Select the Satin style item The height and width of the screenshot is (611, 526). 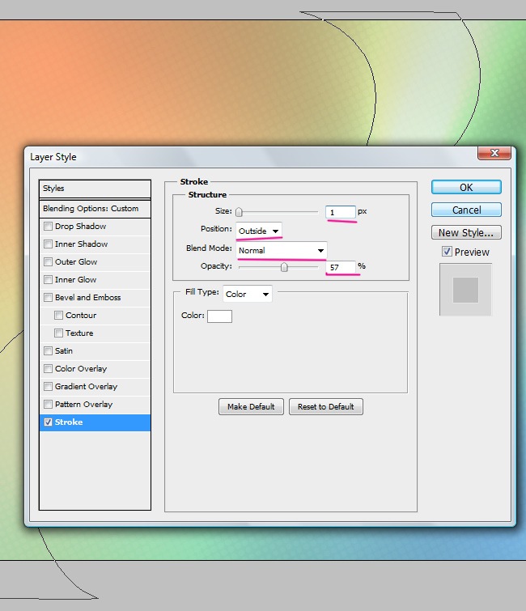coord(64,351)
